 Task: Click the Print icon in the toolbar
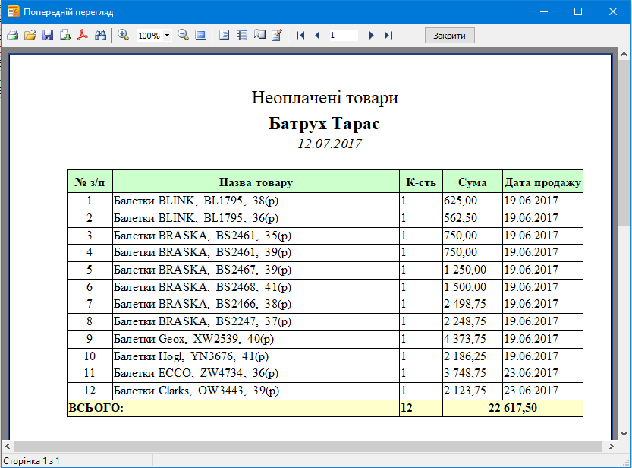(12, 35)
